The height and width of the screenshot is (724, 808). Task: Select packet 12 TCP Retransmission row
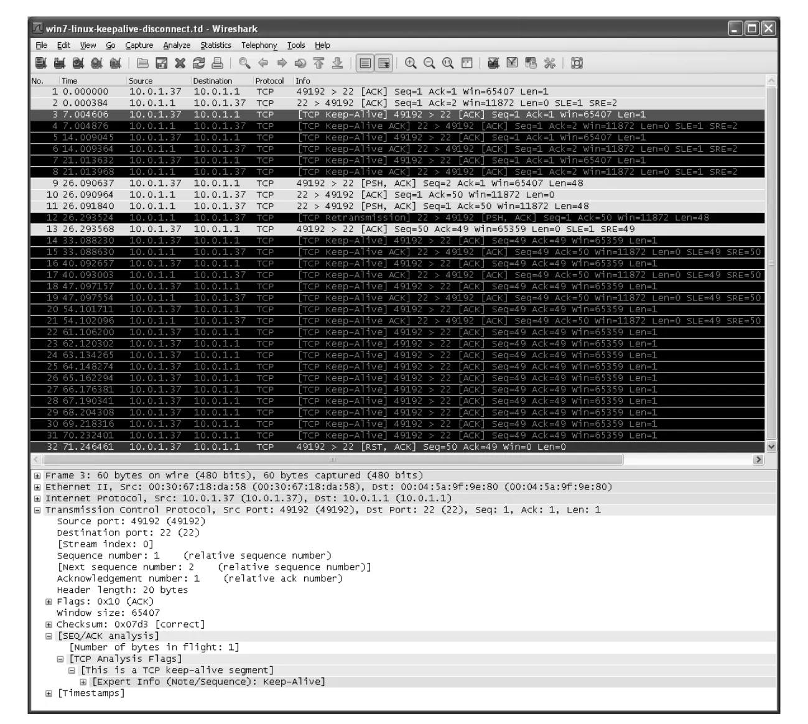pos(397,218)
